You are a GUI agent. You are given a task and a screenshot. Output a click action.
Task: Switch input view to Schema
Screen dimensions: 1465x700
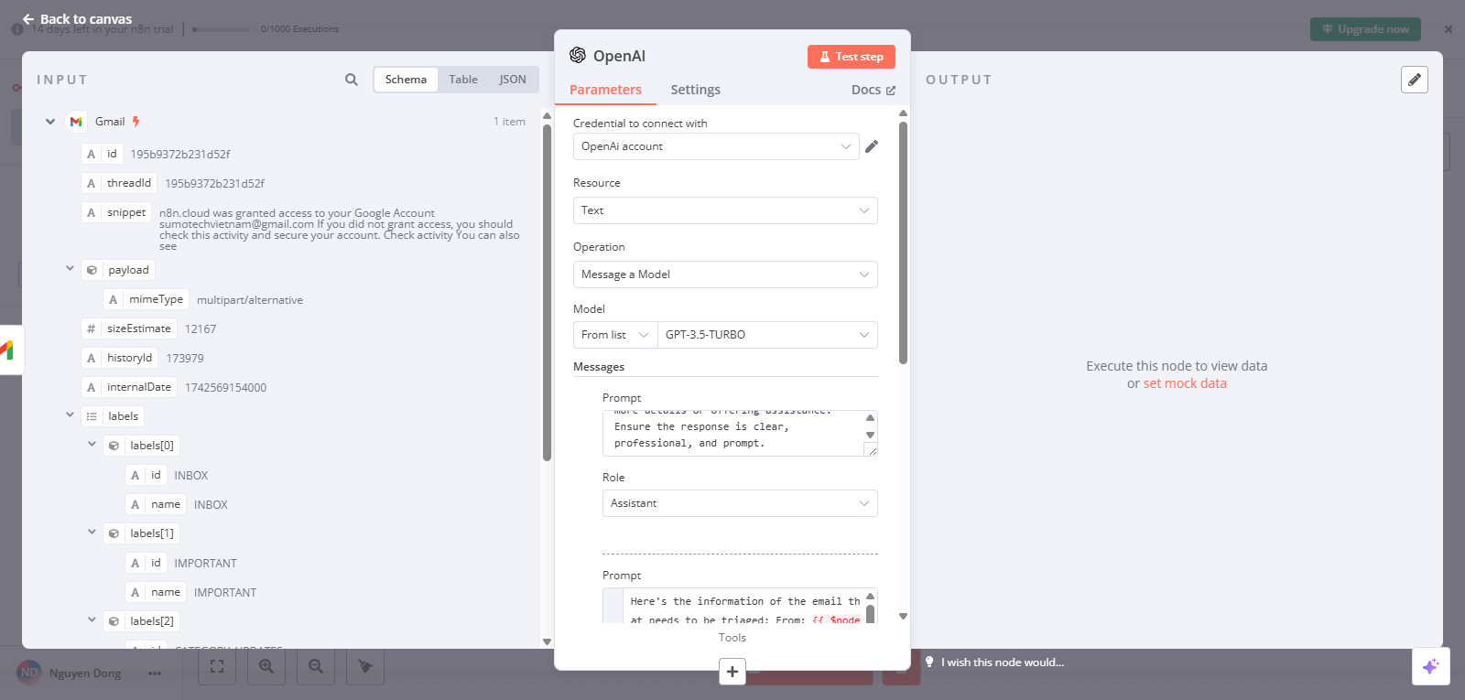pos(406,80)
